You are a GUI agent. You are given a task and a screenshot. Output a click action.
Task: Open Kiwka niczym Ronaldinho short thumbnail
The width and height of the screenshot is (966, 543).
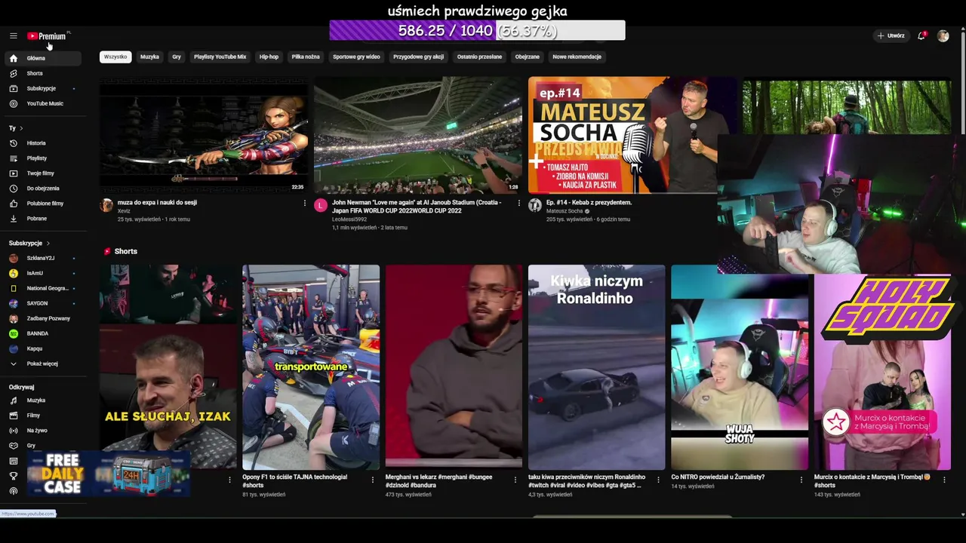(x=596, y=367)
